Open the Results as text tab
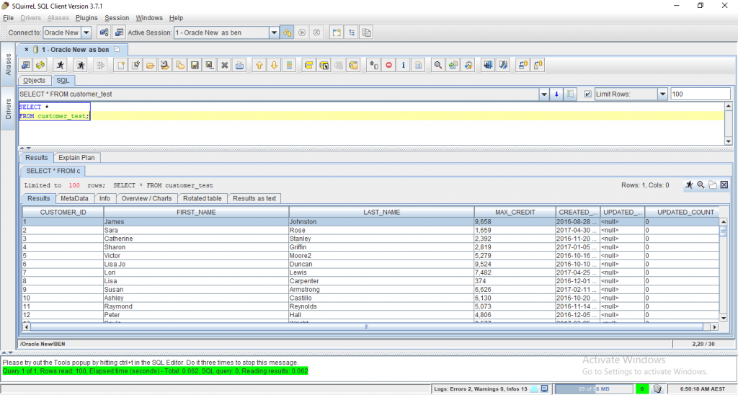This screenshot has width=738, height=395. (x=254, y=198)
